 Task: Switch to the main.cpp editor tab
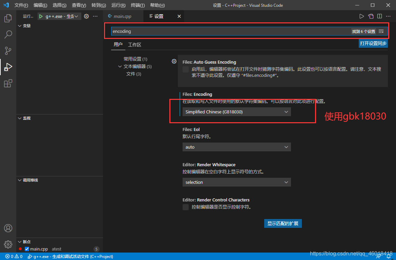(x=123, y=16)
